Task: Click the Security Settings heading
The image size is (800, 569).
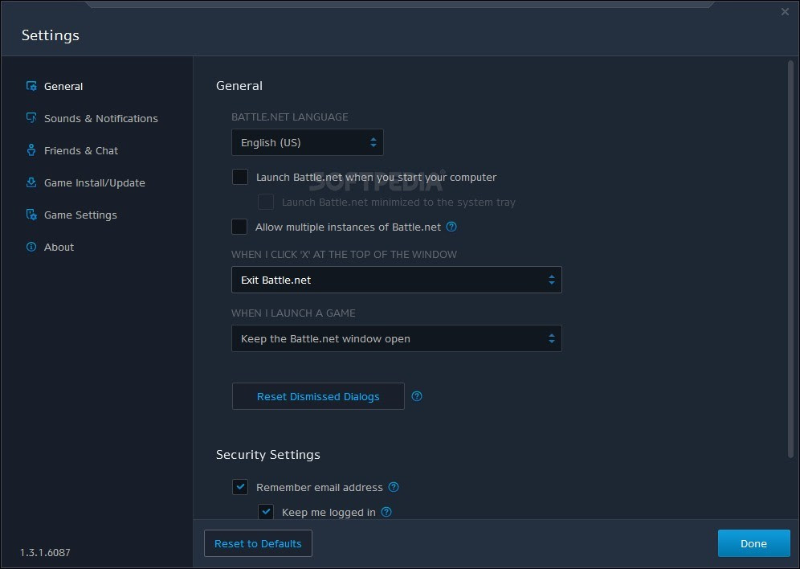Action: pos(267,455)
